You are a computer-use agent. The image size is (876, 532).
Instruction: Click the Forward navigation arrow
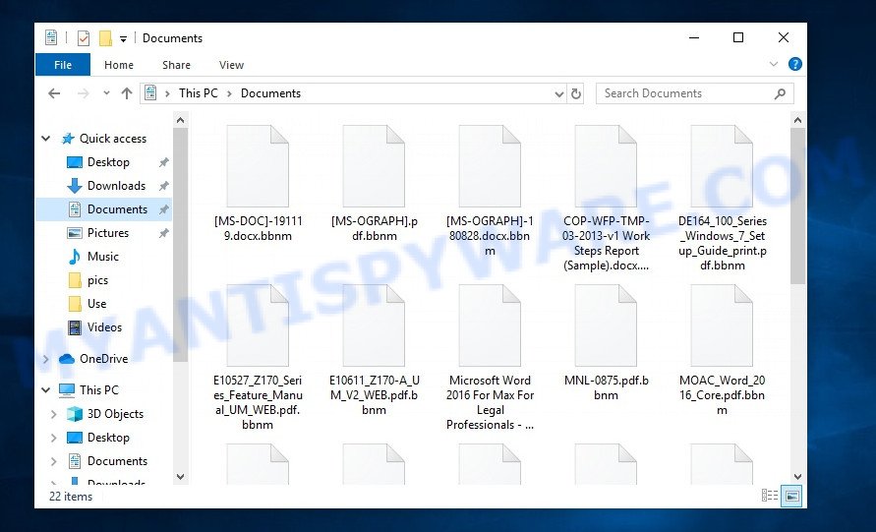83,93
